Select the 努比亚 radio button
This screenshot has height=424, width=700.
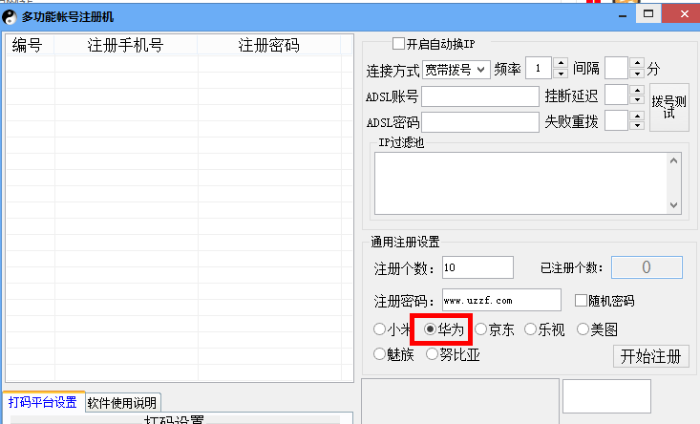tap(432, 354)
